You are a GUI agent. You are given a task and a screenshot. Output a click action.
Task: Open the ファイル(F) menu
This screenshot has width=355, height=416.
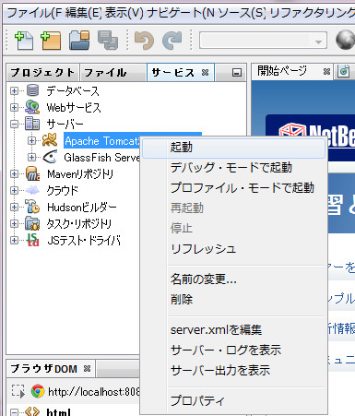[x=33, y=13]
